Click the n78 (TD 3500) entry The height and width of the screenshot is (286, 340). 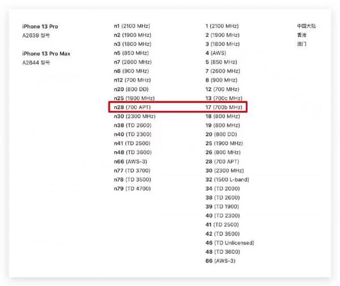133,180
